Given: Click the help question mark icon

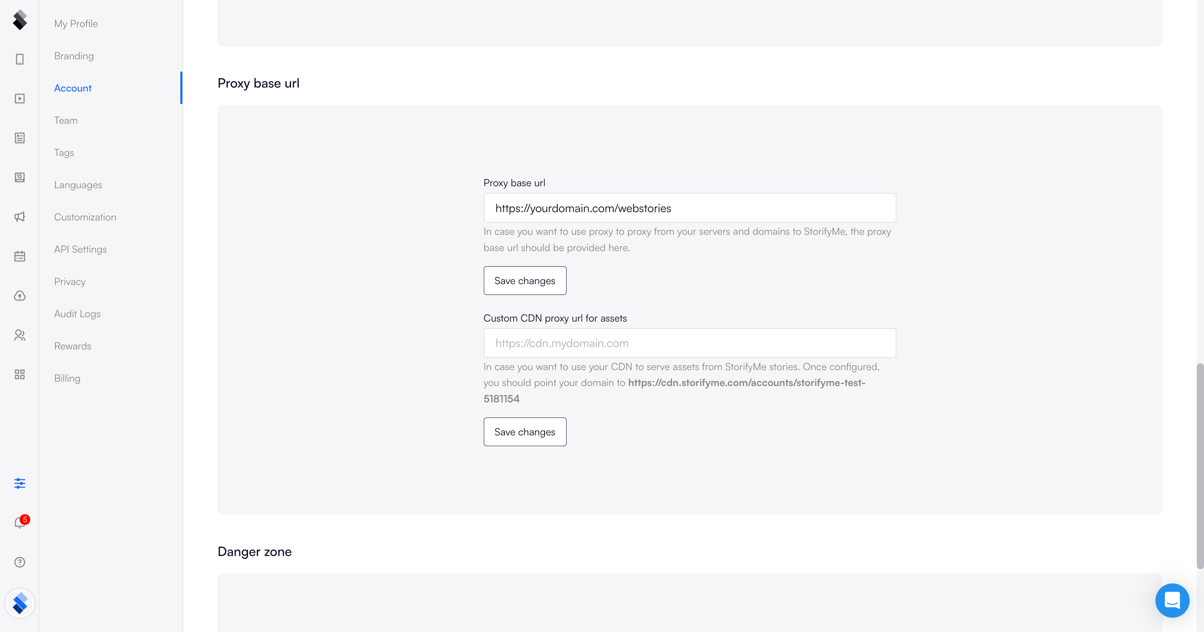Looking at the screenshot, I should (20, 562).
